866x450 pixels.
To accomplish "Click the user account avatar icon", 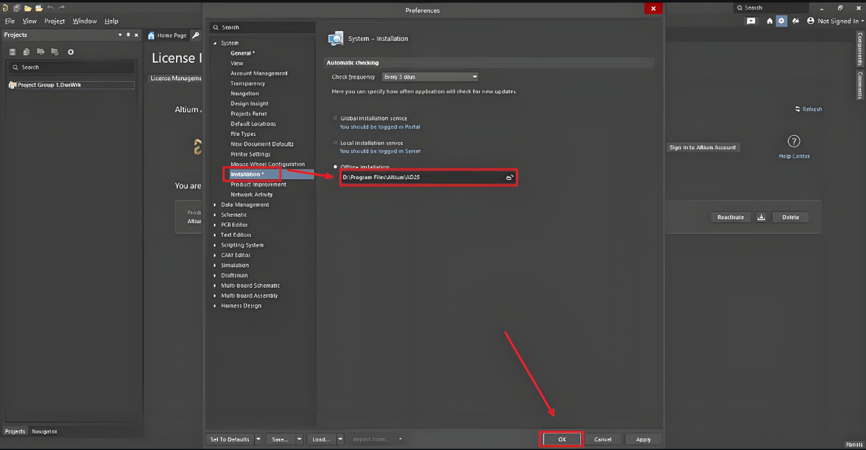I will click(810, 21).
